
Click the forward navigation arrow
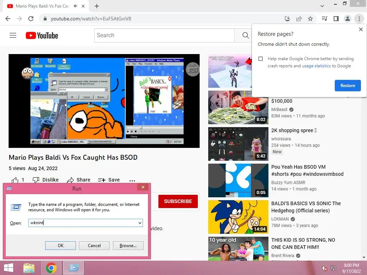pyautogui.click(x=19, y=19)
